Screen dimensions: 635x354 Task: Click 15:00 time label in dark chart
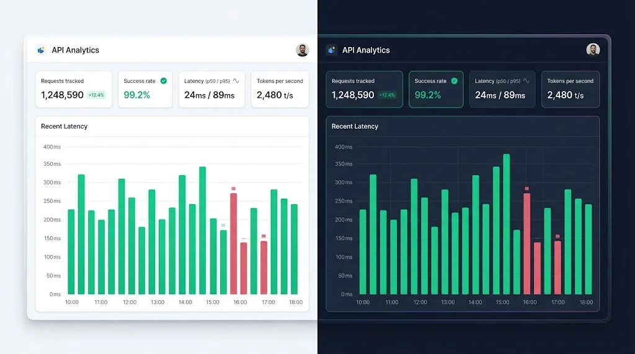click(502, 302)
